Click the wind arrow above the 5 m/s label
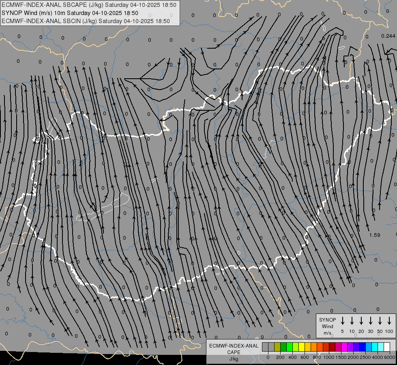 pyautogui.click(x=342, y=321)
